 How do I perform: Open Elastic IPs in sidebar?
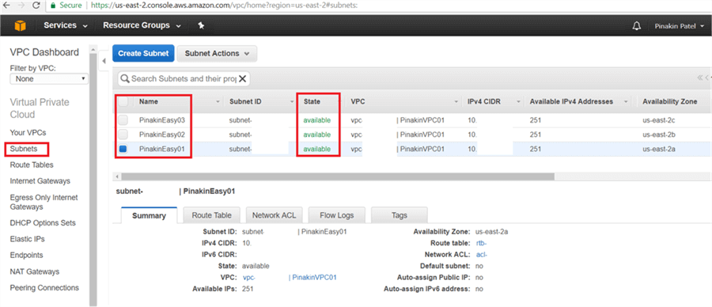coord(27,239)
